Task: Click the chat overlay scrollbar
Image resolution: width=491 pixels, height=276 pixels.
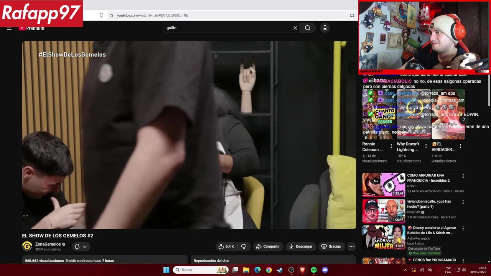Action: (x=489, y=90)
